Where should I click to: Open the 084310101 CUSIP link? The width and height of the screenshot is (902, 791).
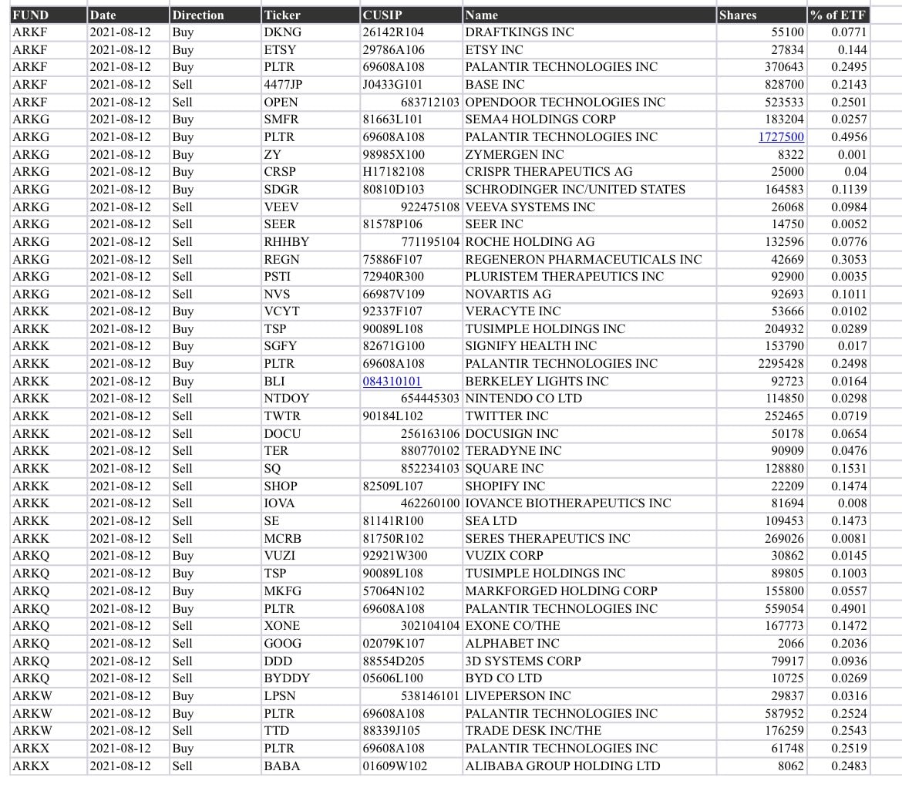pyautogui.click(x=392, y=382)
